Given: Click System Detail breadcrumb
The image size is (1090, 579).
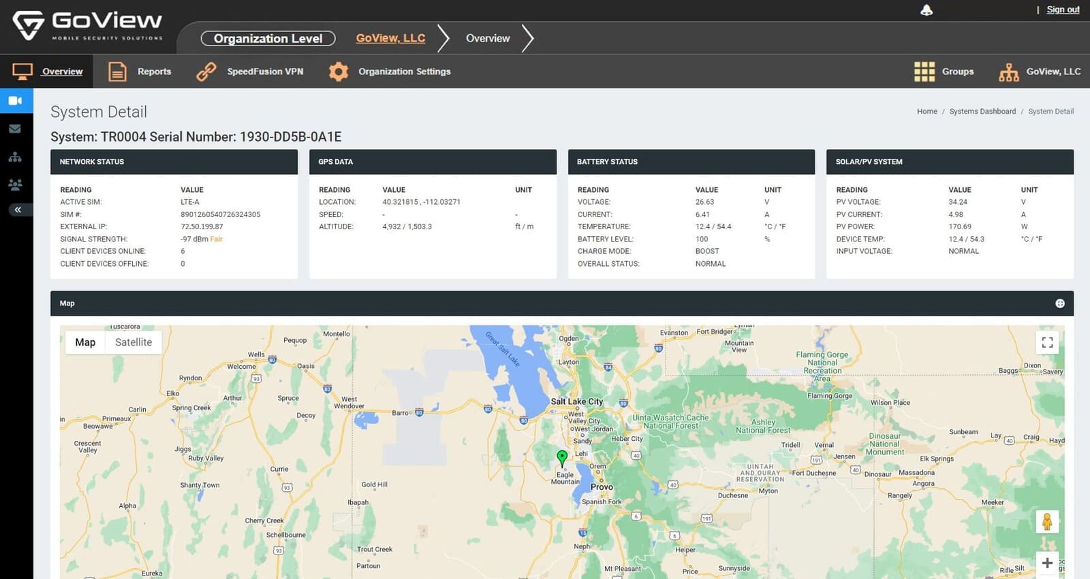Looking at the screenshot, I should click(1050, 112).
